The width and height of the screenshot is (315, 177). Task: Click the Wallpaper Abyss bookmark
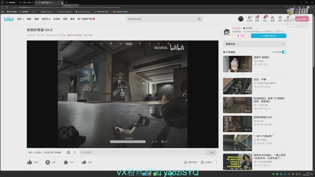tap(46, 12)
